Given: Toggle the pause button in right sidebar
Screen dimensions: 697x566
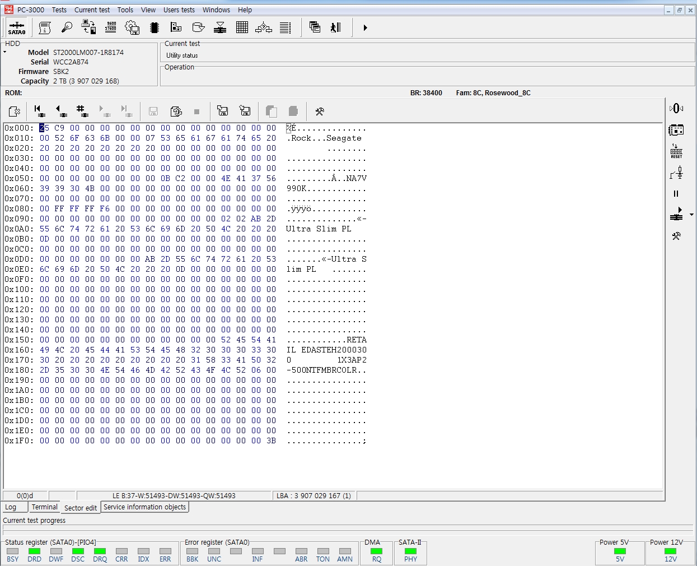Looking at the screenshot, I should coord(676,194).
